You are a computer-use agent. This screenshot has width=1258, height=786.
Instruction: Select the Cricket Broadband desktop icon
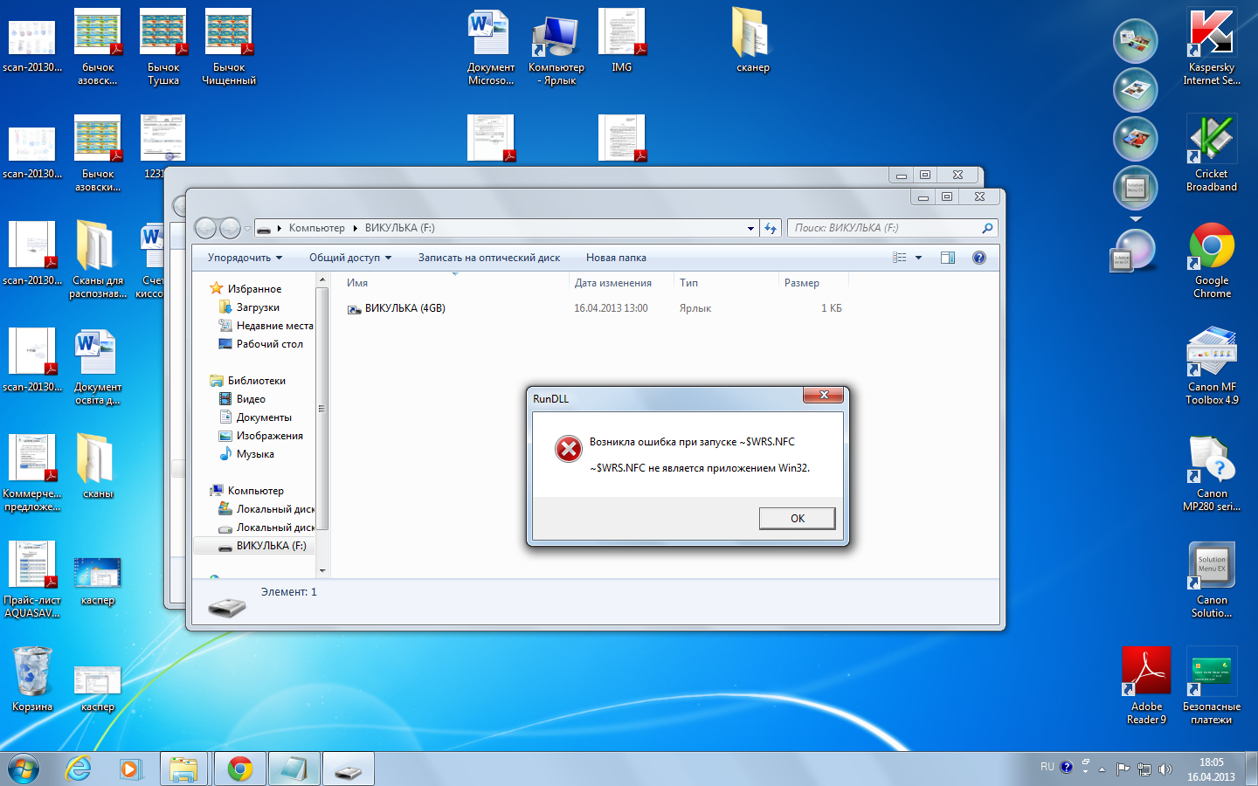[1212, 155]
